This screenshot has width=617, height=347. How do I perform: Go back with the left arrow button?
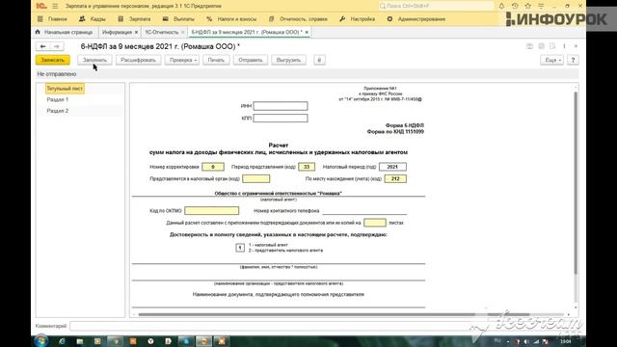pos(42,46)
